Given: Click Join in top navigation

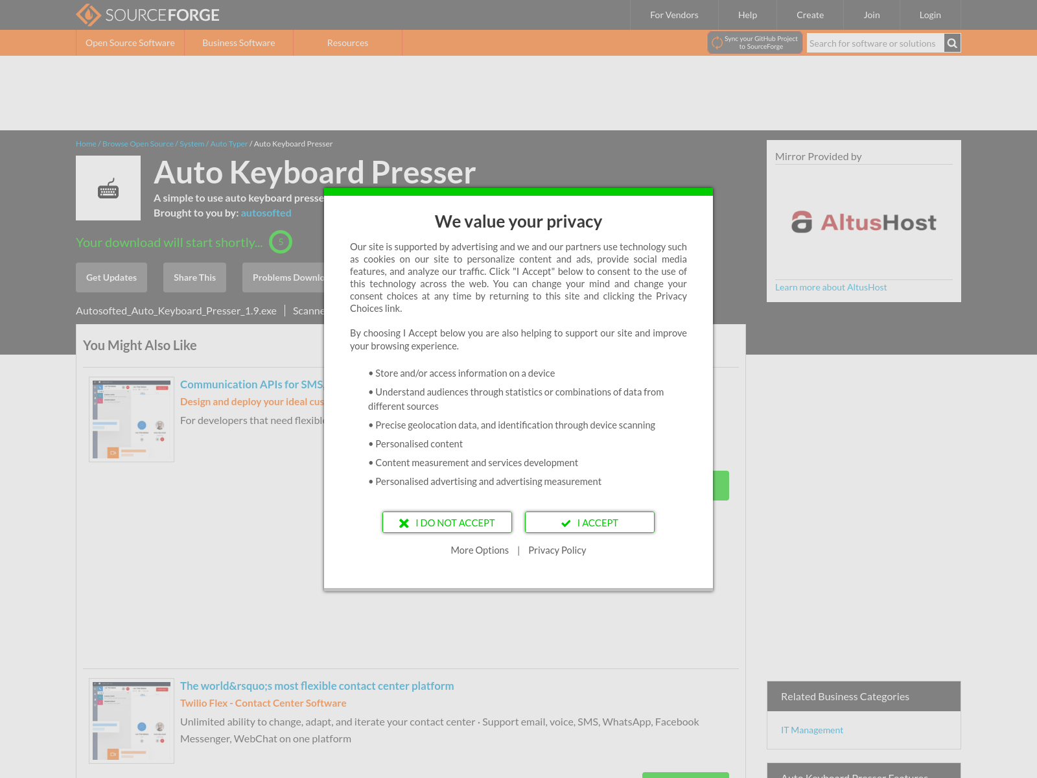Looking at the screenshot, I should pyautogui.click(x=872, y=15).
